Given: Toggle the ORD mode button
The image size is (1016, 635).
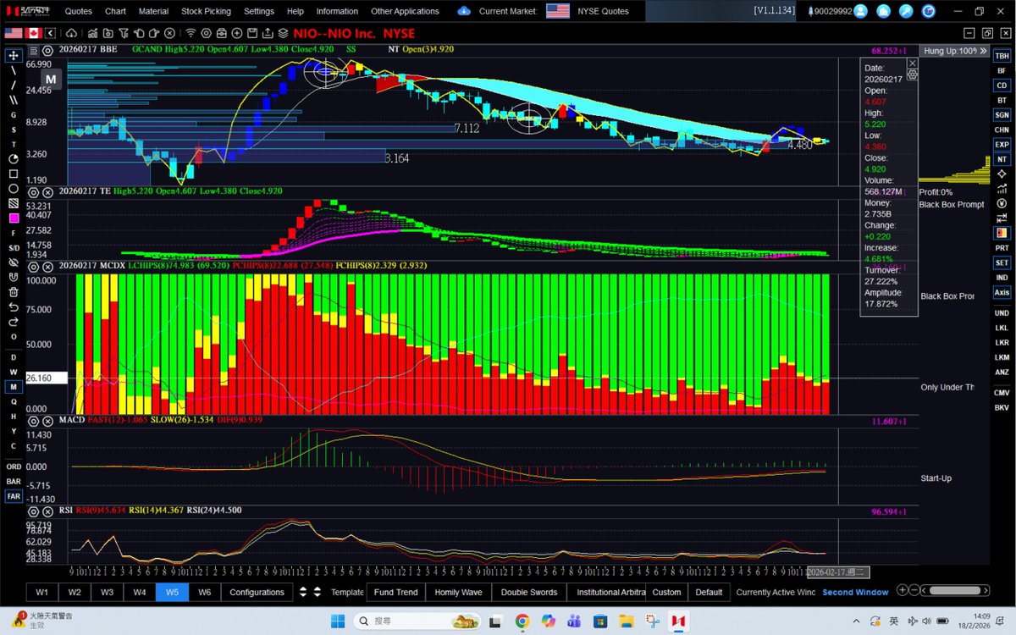Looking at the screenshot, I should pyautogui.click(x=14, y=467).
